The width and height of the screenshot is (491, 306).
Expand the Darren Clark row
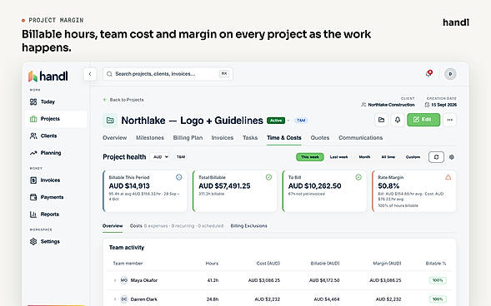click(x=115, y=299)
